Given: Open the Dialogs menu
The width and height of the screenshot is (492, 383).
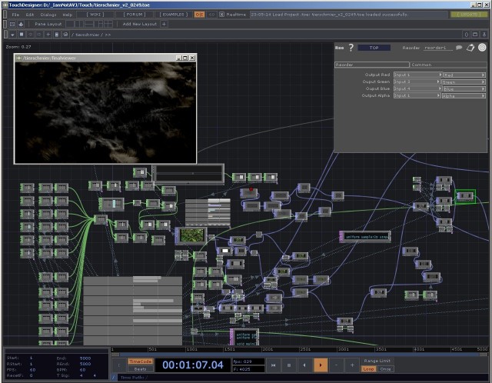Looking at the screenshot, I should [x=48, y=15].
